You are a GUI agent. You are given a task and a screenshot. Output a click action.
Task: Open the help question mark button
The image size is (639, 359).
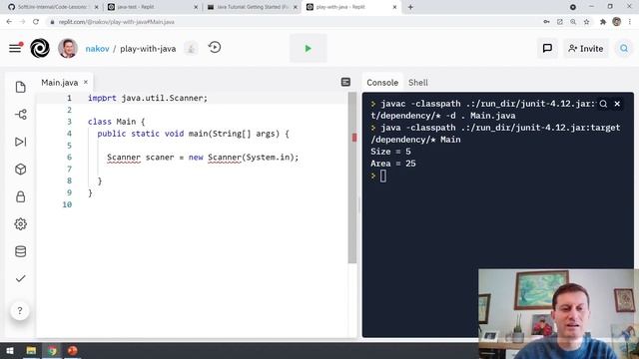(20, 310)
